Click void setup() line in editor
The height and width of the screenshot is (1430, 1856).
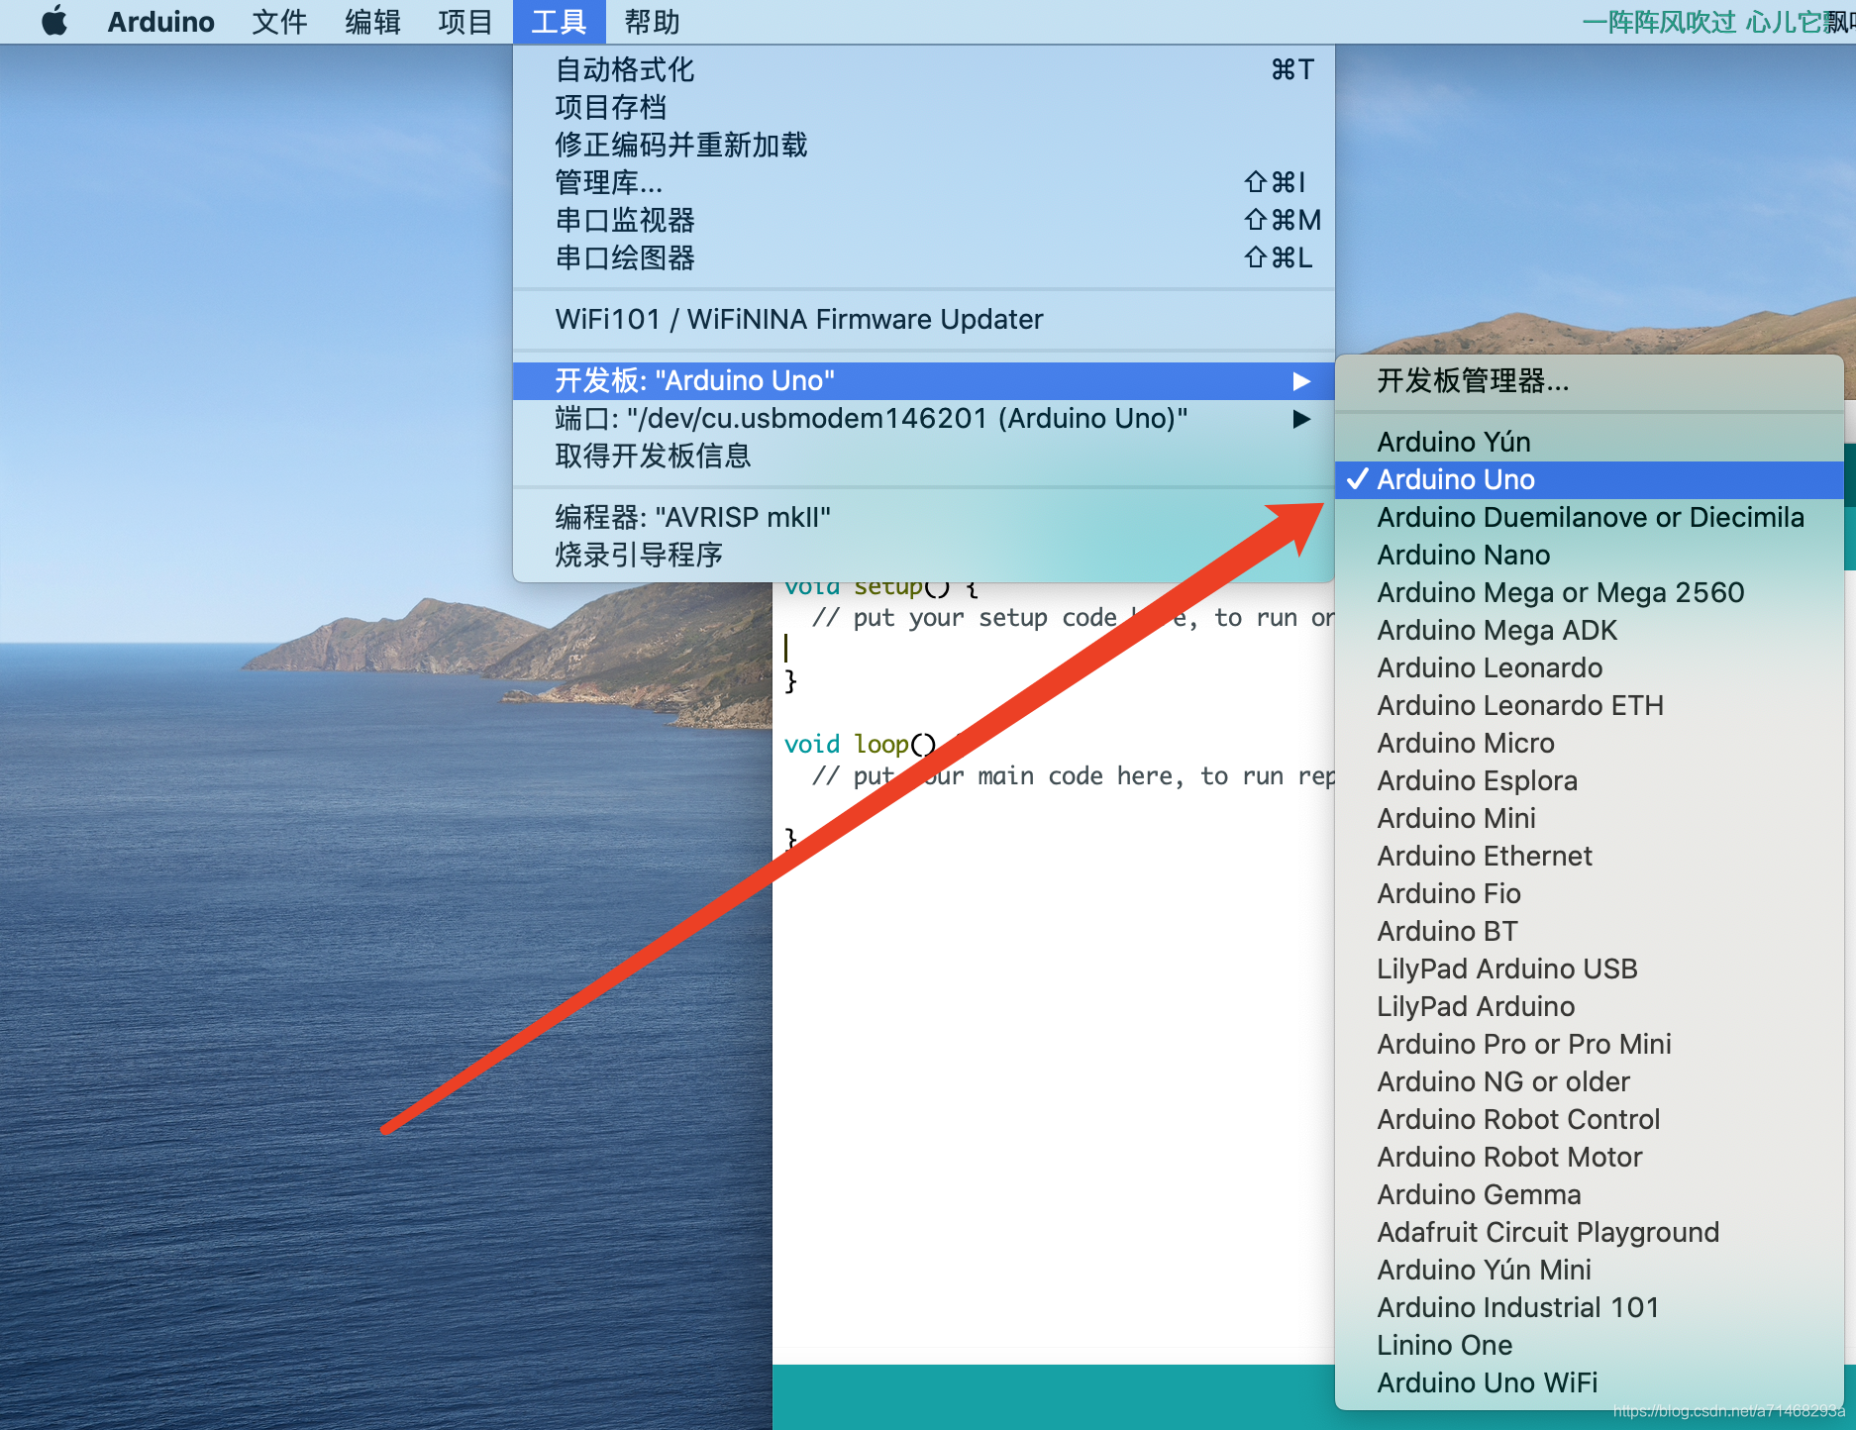point(881,589)
